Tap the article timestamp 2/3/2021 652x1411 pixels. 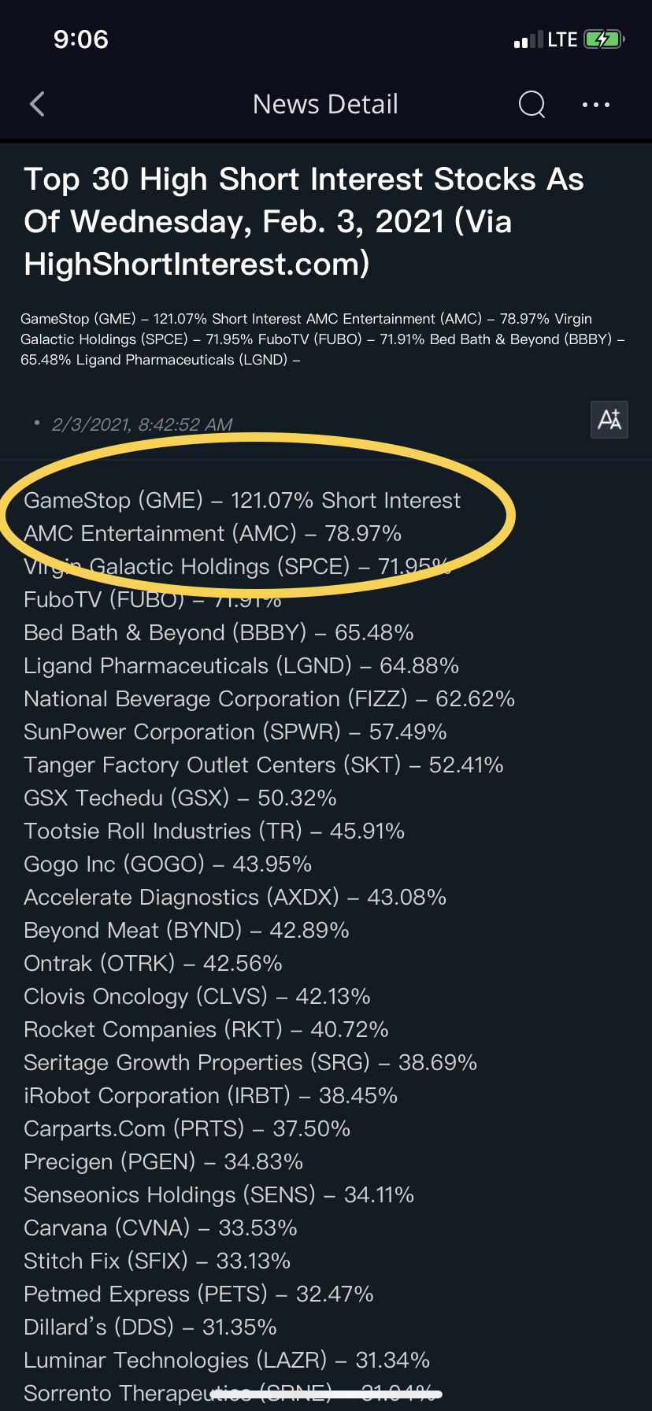pyautogui.click(x=142, y=424)
